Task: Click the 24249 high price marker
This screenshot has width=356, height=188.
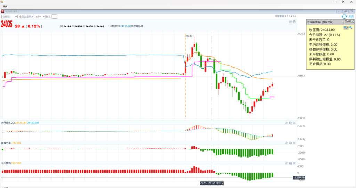Action: [189, 36]
